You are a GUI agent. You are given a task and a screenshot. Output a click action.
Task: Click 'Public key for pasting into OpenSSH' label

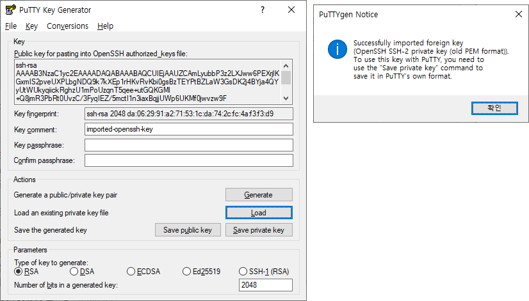tap(101, 54)
